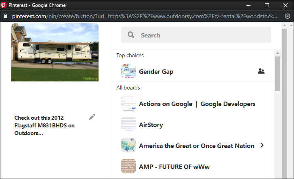The height and width of the screenshot is (179, 294).
Task: Click the pinterest.com URL in address bar
Action: coord(145,16)
